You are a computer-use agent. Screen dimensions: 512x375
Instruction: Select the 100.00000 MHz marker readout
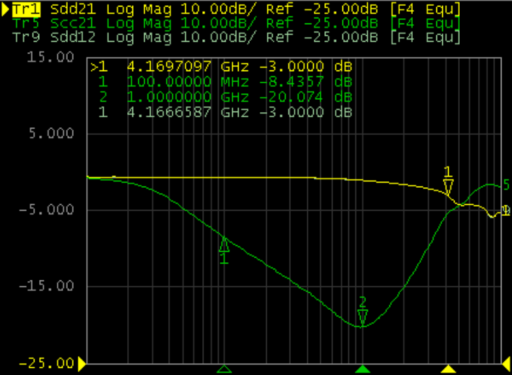[x=222, y=82]
